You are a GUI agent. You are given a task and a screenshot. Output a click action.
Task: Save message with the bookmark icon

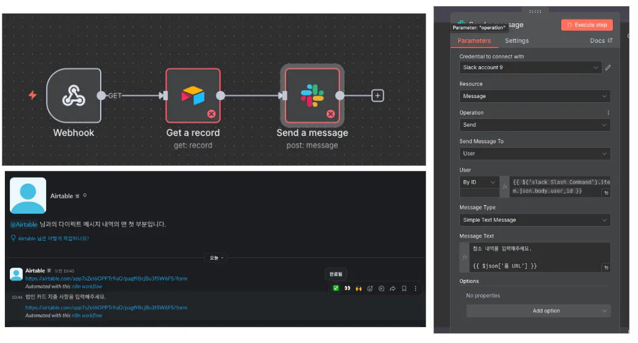[x=404, y=288]
